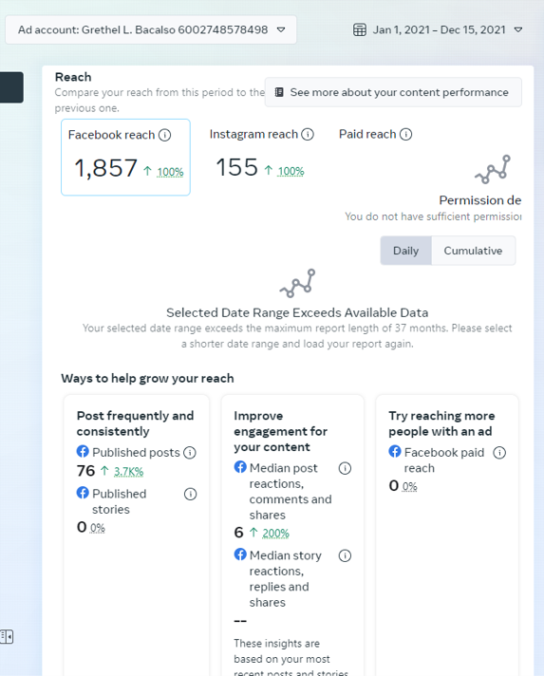Click the 3.7K% published posts change
This screenshot has height=676, width=544.
tap(128, 472)
